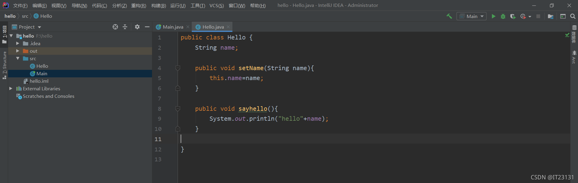The image size is (578, 183).
Task: Click fold end marker at line 10
Action: [178, 129]
